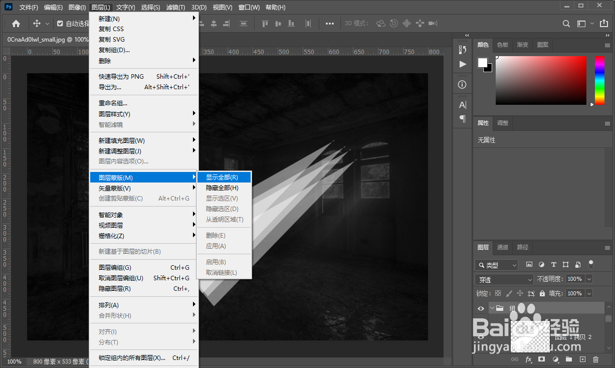This screenshot has height=368, width=615.
Task: Collapse the 组 1 group chevron
Action: [x=492, y=308]
